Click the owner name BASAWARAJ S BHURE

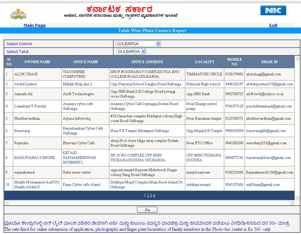[34, 157]
